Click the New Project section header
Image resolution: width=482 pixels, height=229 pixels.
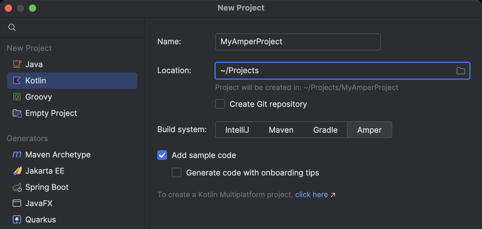pos(29,48)
